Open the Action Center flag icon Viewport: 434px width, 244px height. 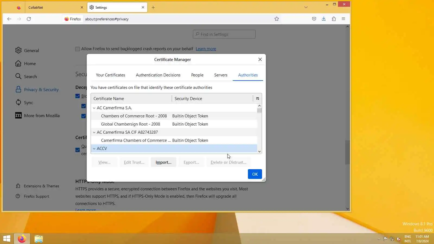click(x=385, y=239)
